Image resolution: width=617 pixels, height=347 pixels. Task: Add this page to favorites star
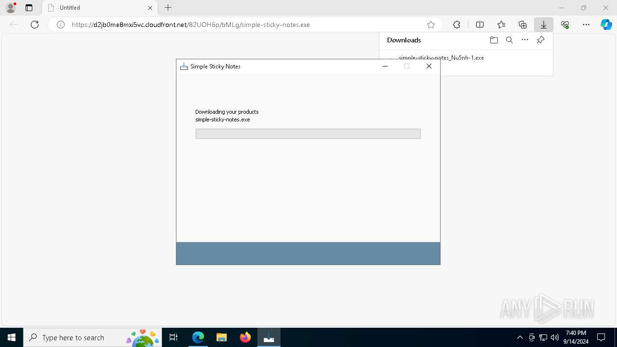coord(431,25)
